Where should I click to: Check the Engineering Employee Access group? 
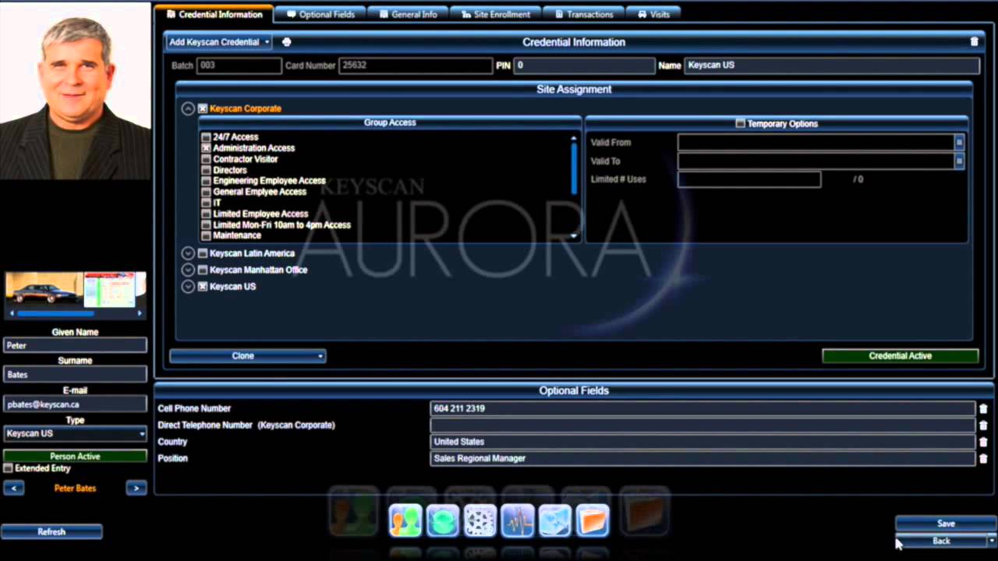pyautogui.click(x=206, y=181)
